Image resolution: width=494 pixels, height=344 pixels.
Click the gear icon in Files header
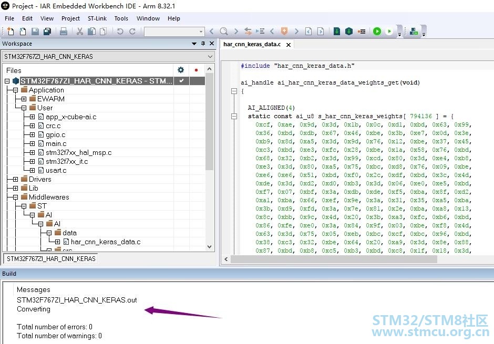(x=181, y=70)
